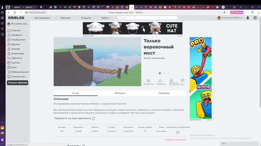Go to Главная in the sidebar
This screenshot has height=146, width=261.
14,30
